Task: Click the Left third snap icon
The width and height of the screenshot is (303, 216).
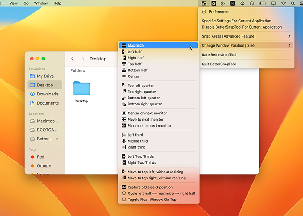Action: coord(124,135)
